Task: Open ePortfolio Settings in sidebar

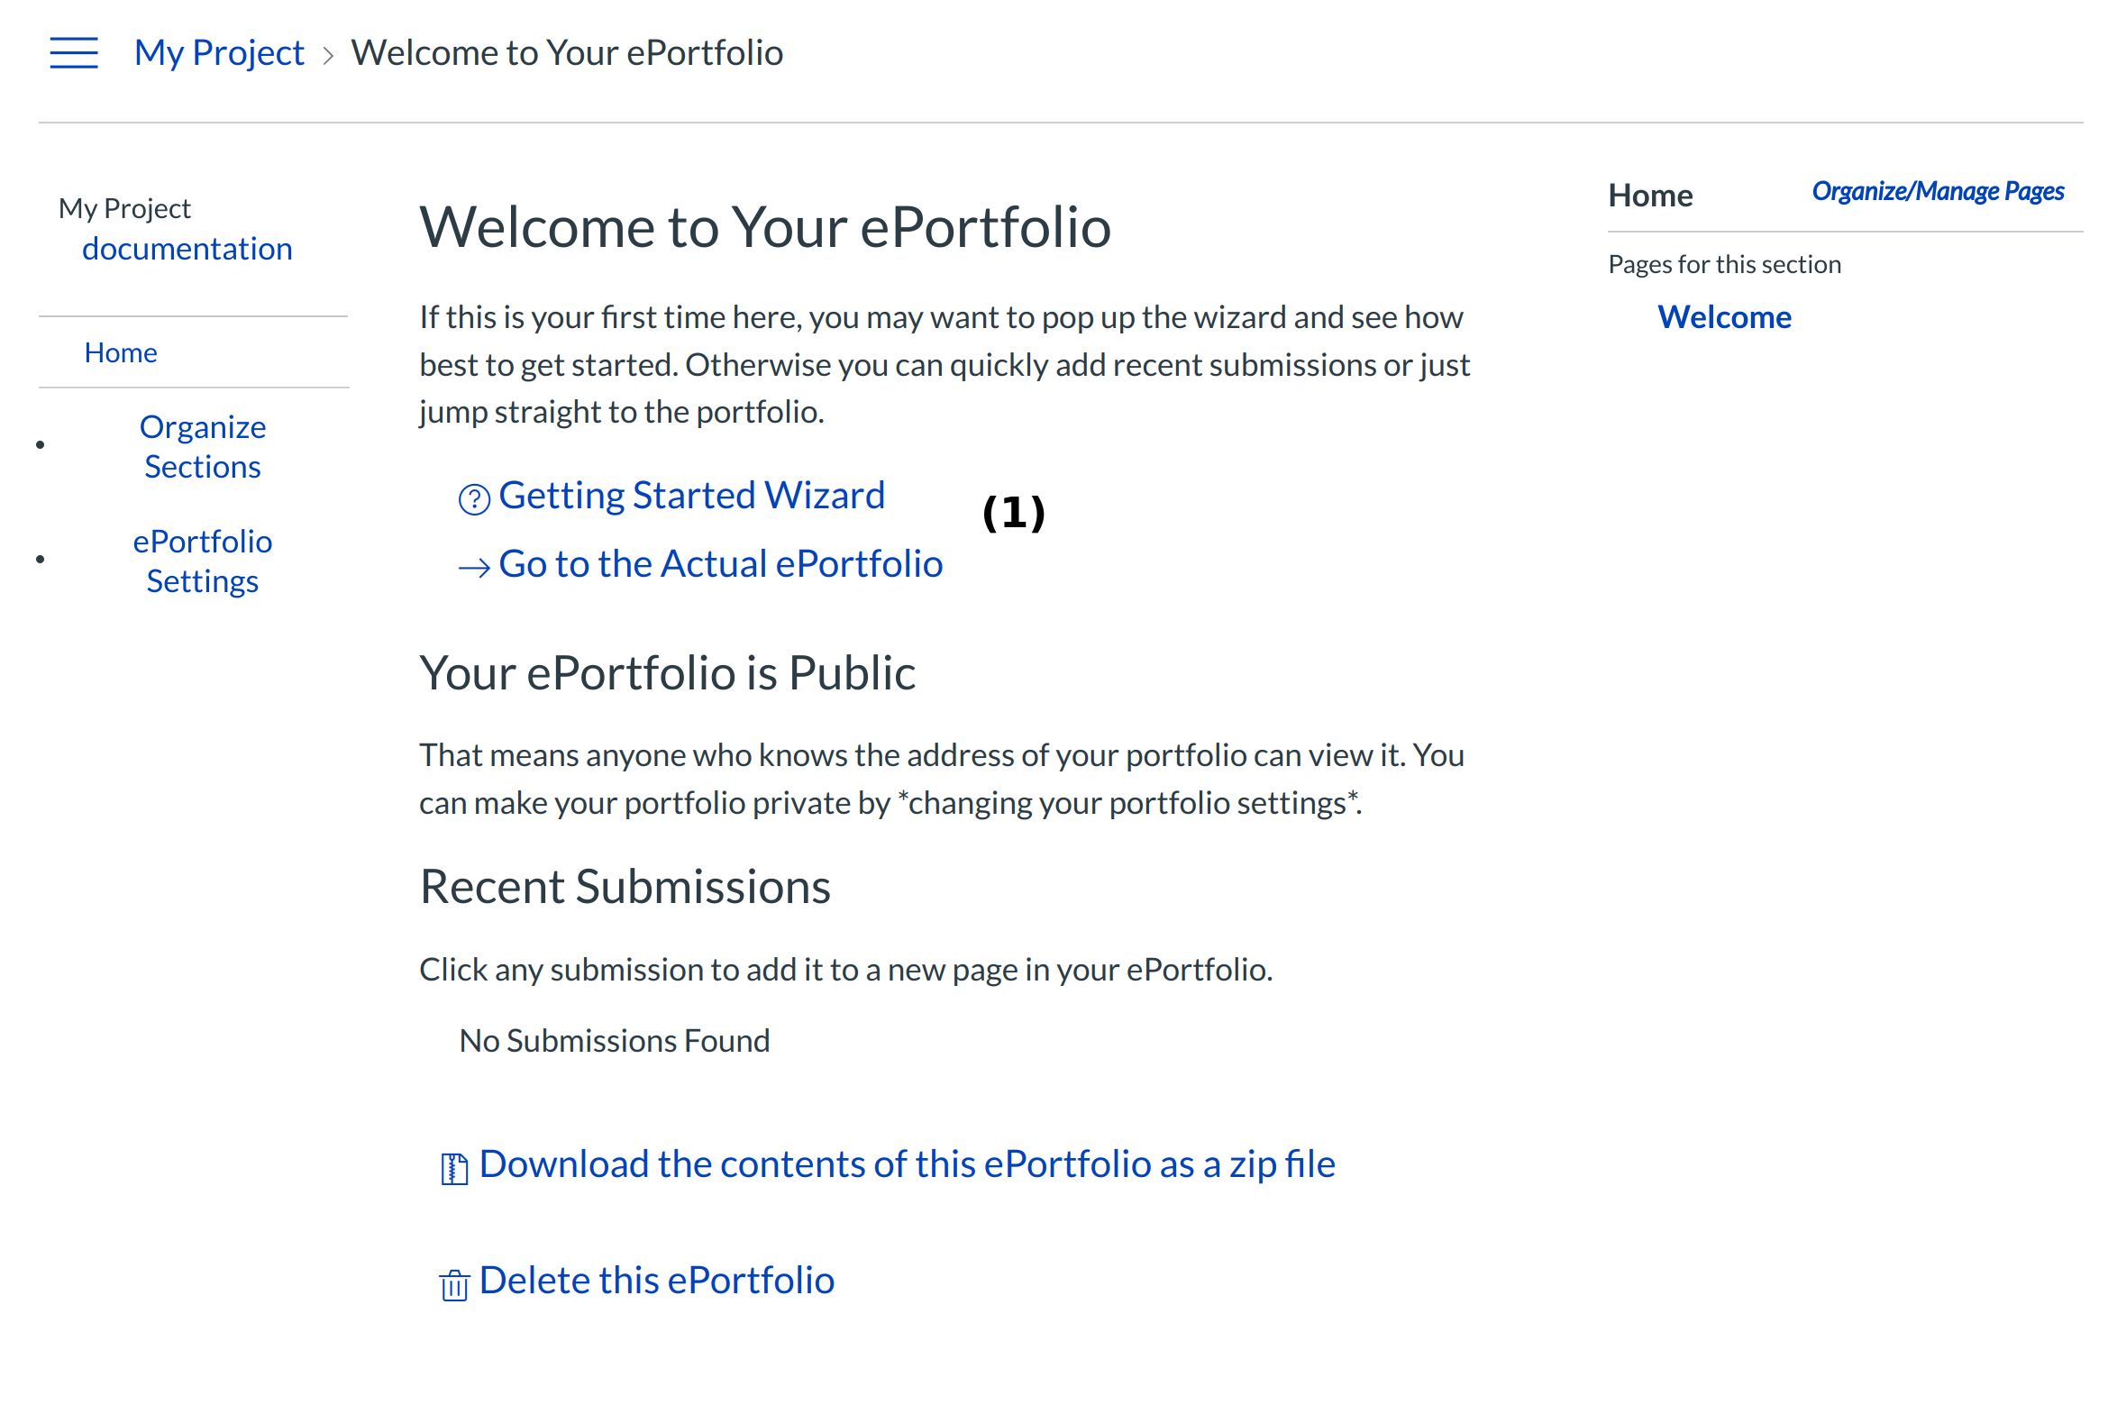Action: click(x=203, y=561)
